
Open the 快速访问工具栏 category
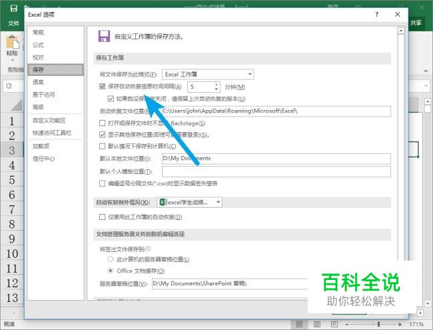click(52, 133)
